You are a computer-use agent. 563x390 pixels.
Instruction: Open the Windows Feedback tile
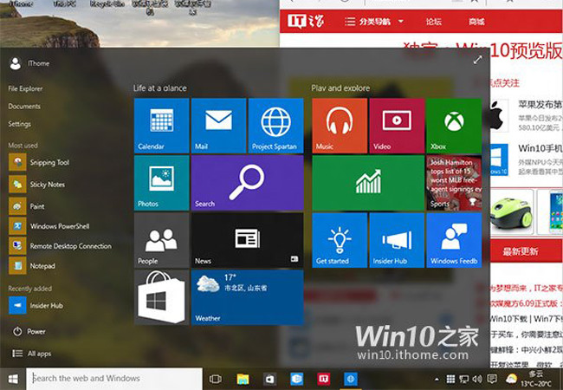[454, 240]
